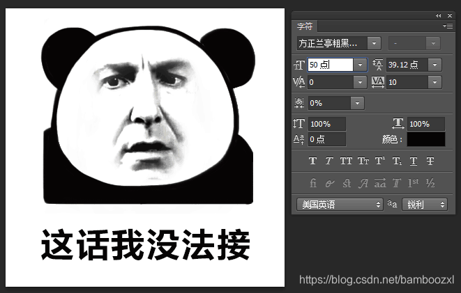Viewport: 461px width, 293px height.
Task: Close the character panel
Action: coord(450,15)
